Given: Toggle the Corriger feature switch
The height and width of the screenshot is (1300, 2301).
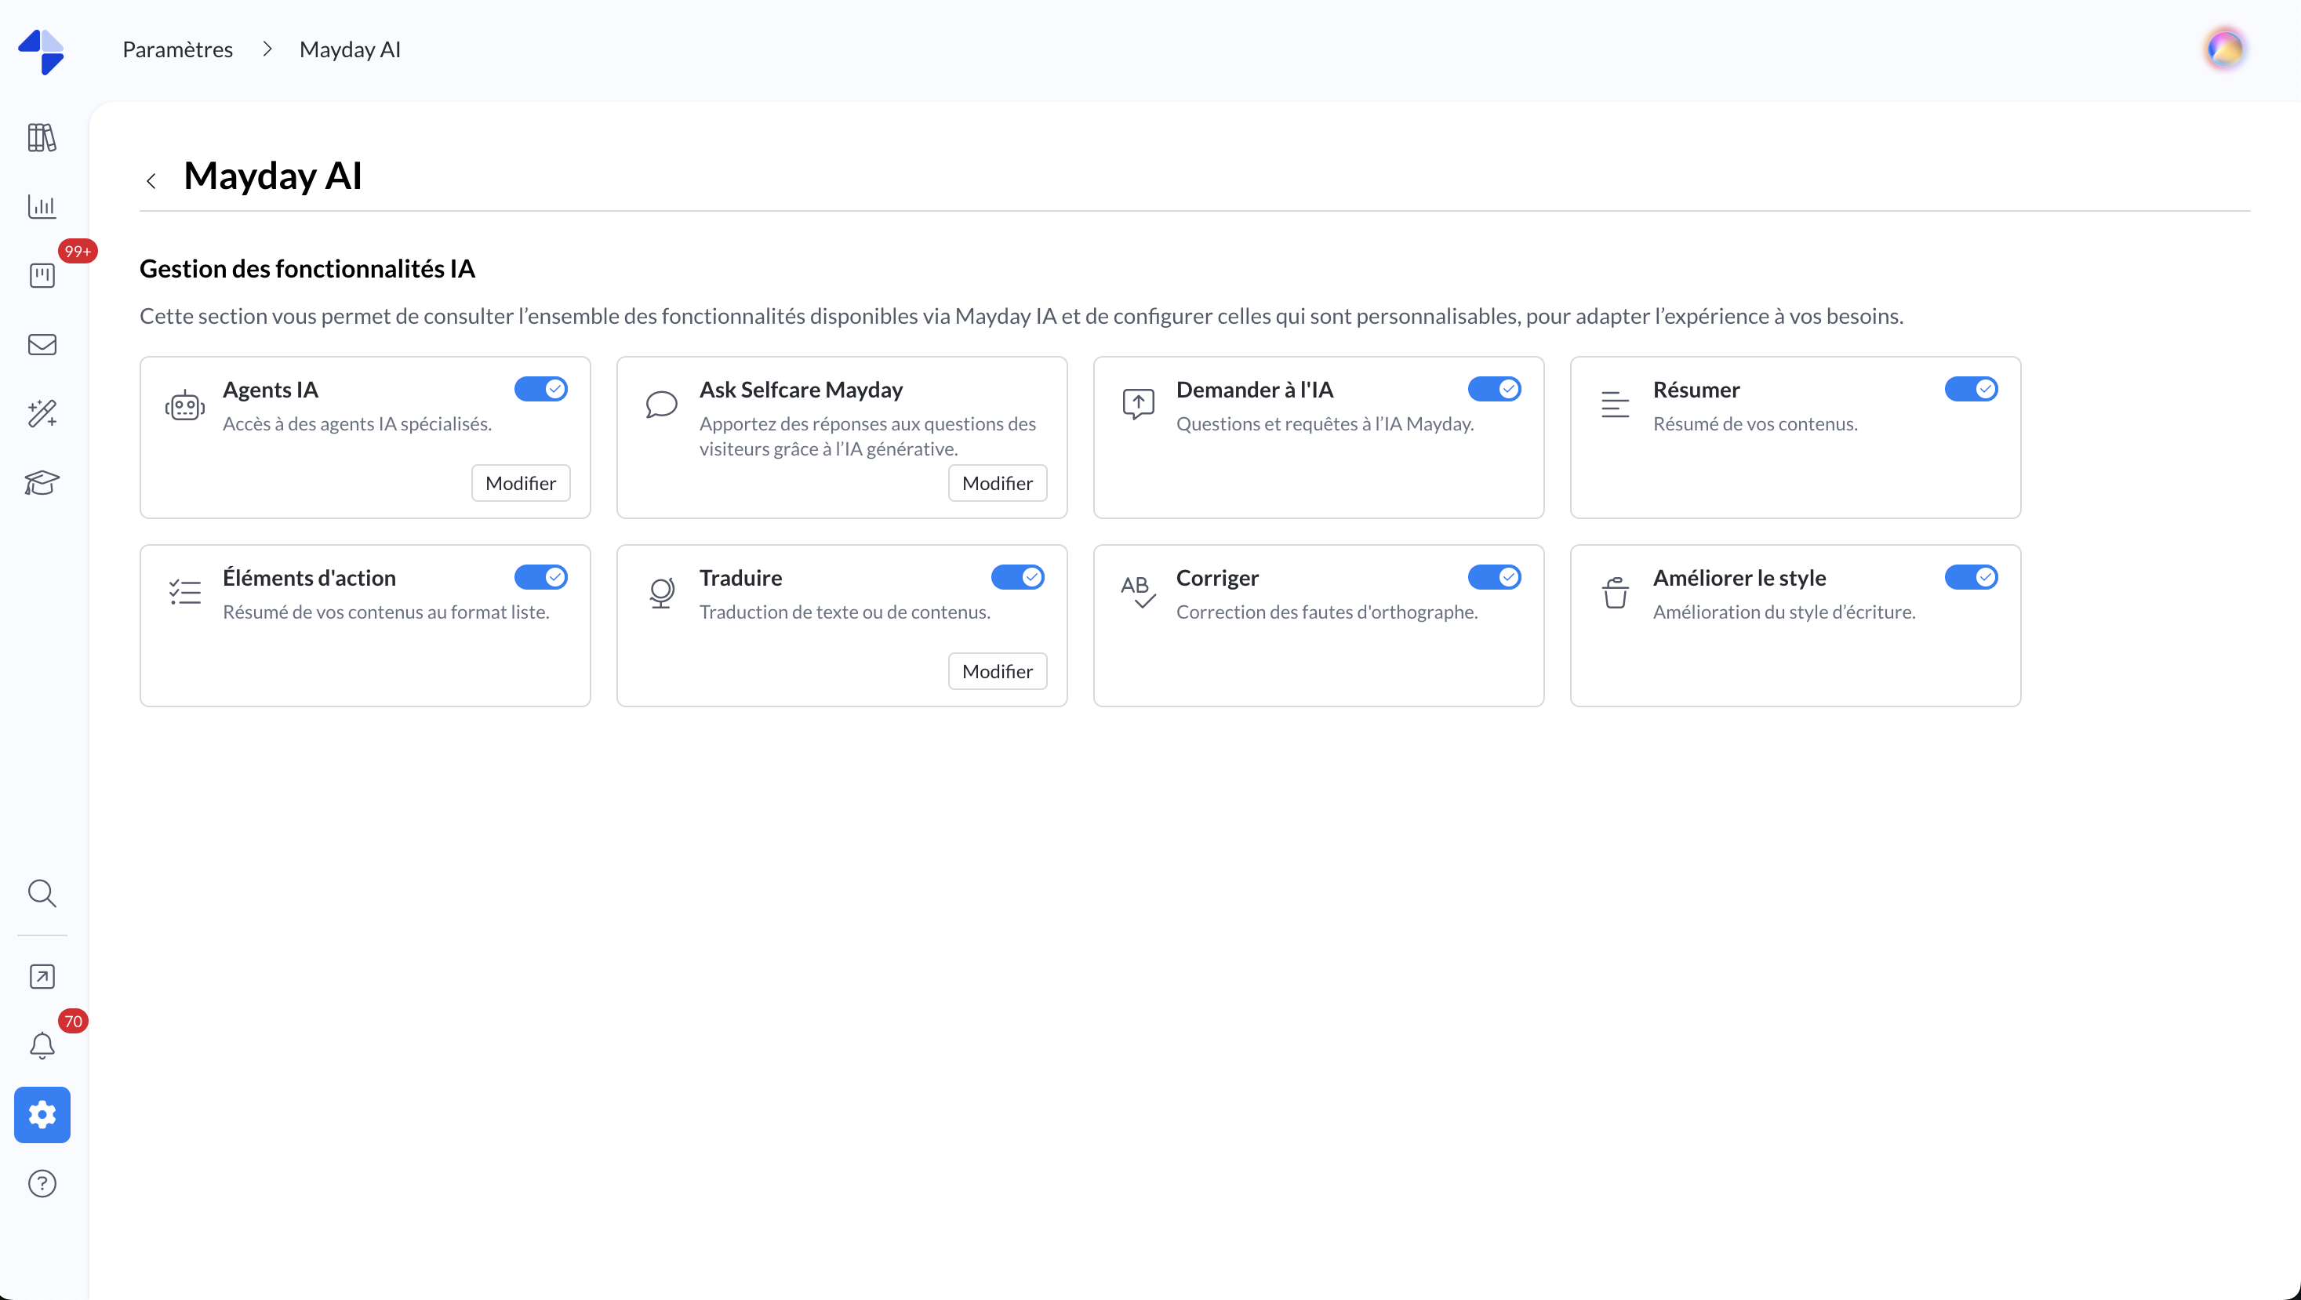Looking at the screenshot, I should 1493,578.
